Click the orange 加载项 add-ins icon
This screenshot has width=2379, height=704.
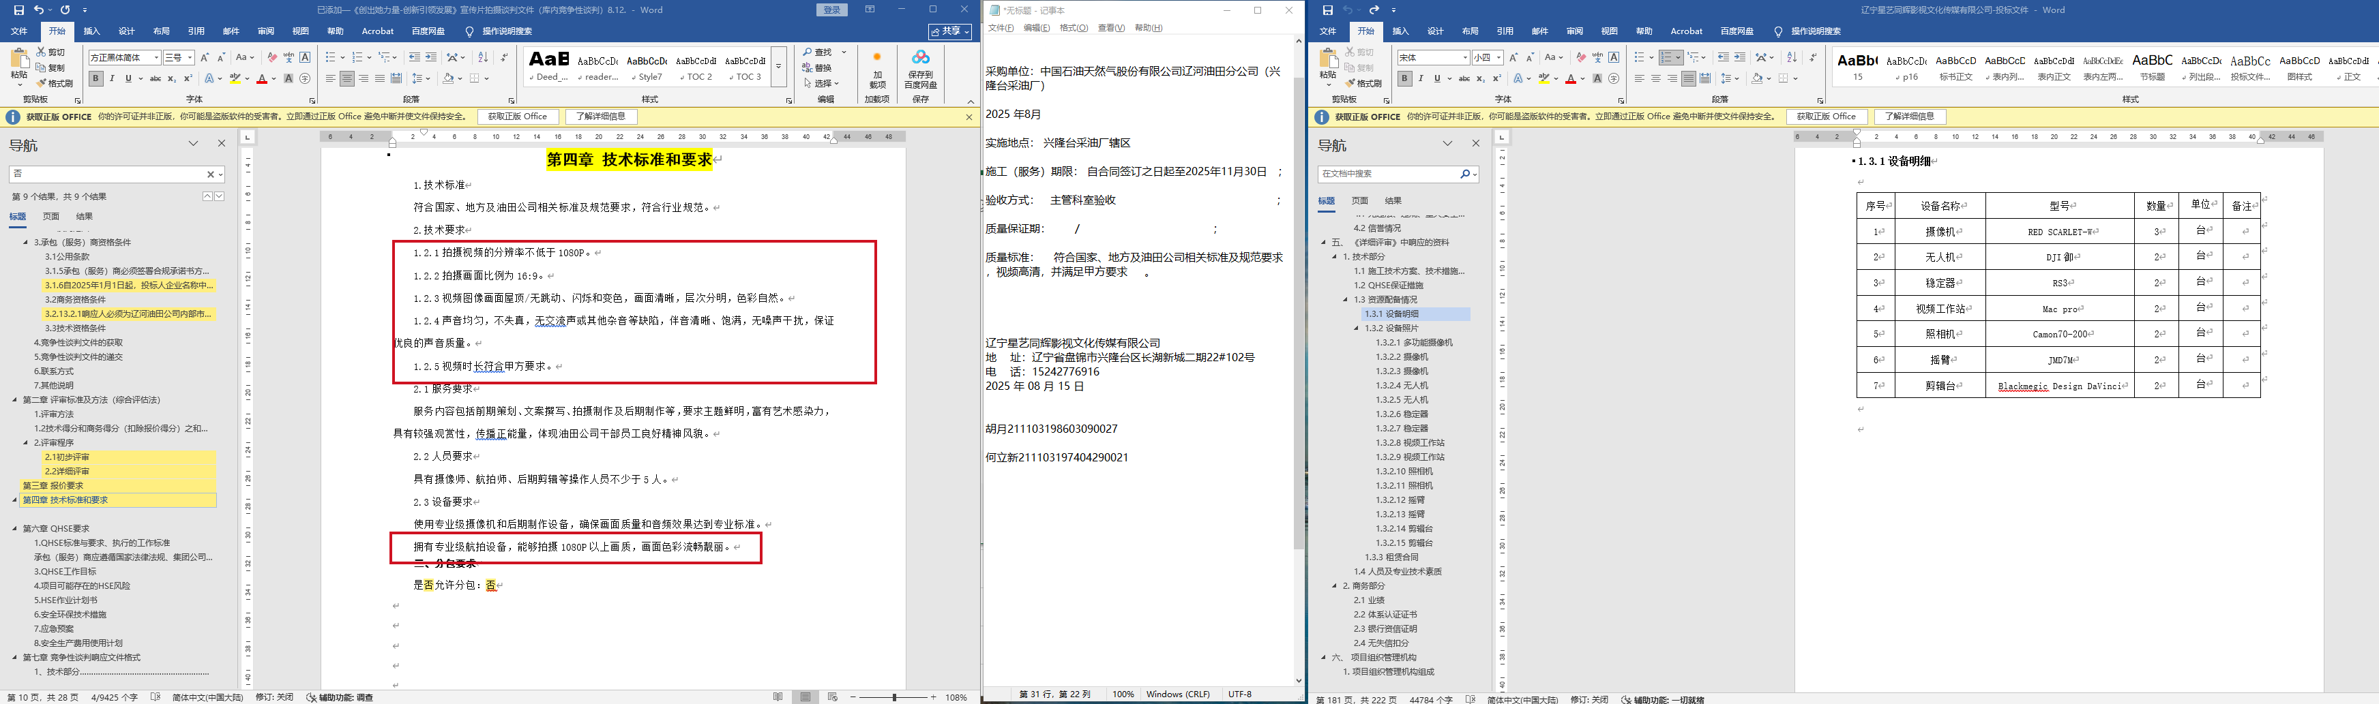(x=876, y=58)
